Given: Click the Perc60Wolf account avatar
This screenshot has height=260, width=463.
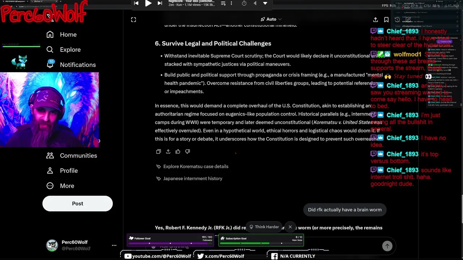Looking at the screenshot, I should (52, 245).
